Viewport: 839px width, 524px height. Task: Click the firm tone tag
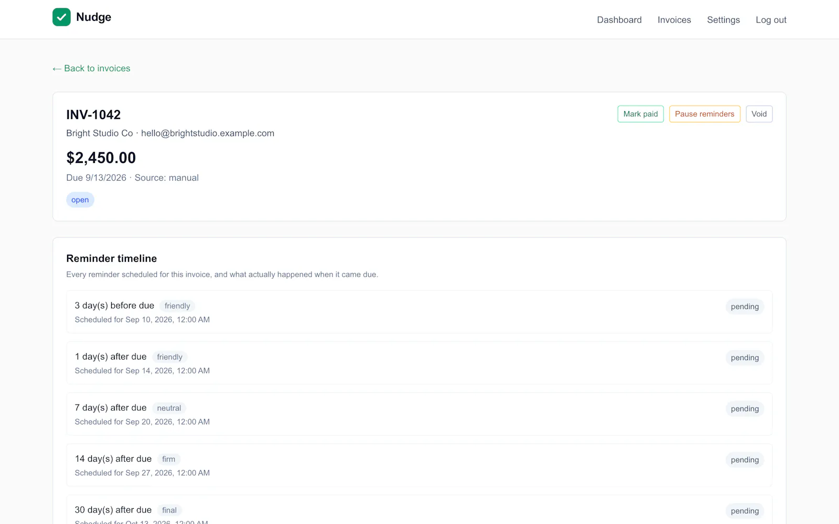(169, 459)
